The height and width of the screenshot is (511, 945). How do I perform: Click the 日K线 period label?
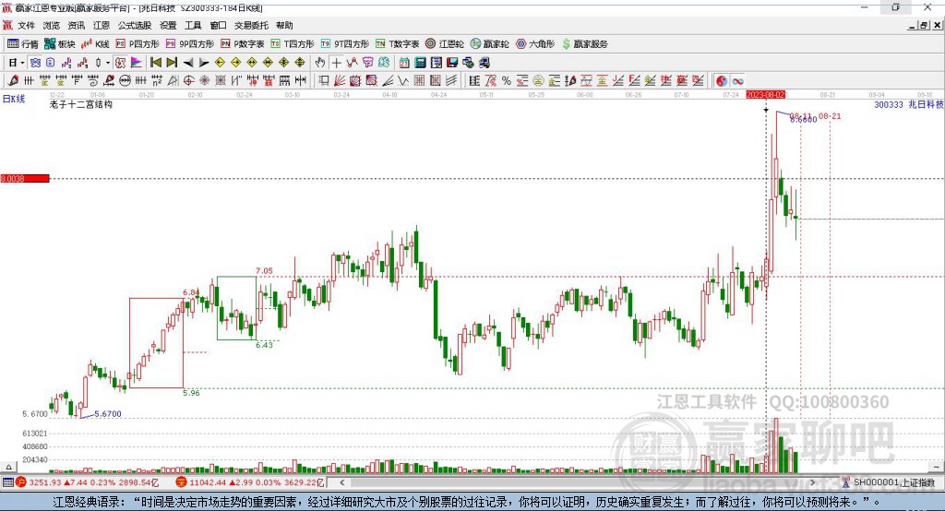coord(13,100)
